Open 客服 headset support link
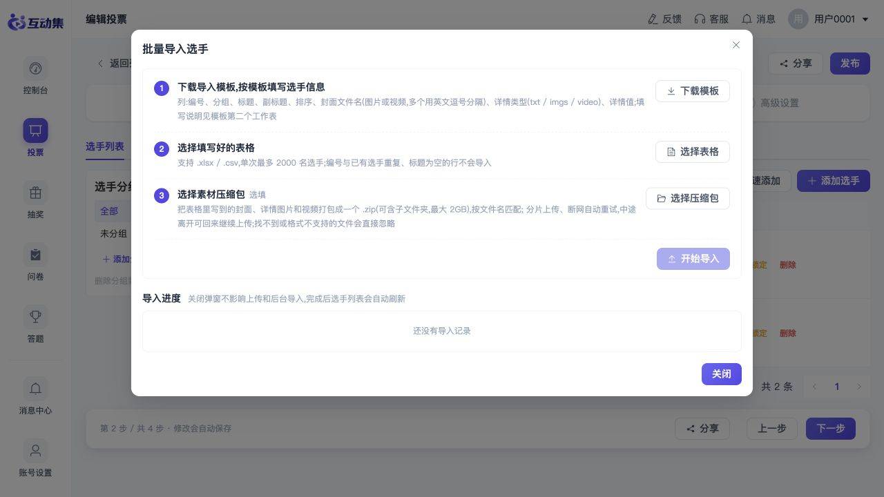884x497 pixels. tap(711, 19)
